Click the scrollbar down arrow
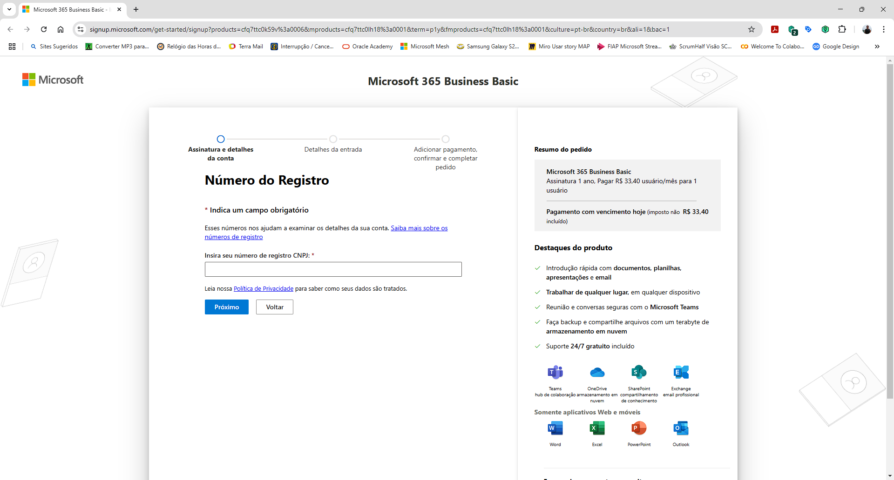 (890, 476)
